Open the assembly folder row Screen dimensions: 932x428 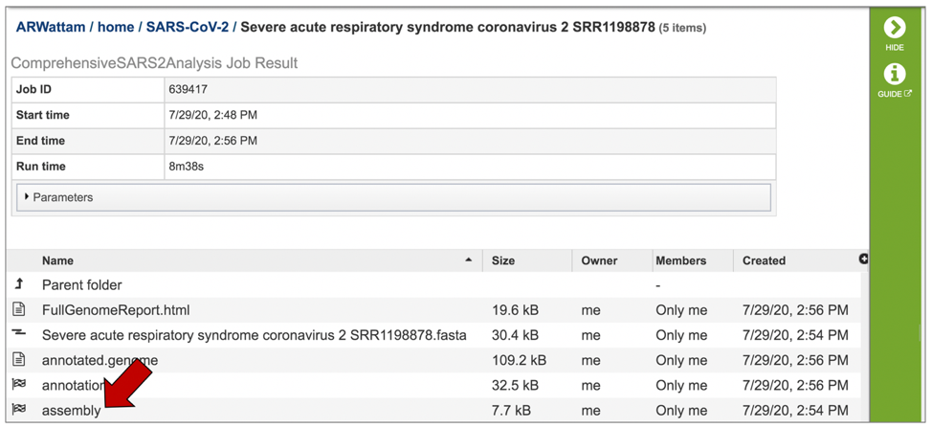(x=71, y=411)
